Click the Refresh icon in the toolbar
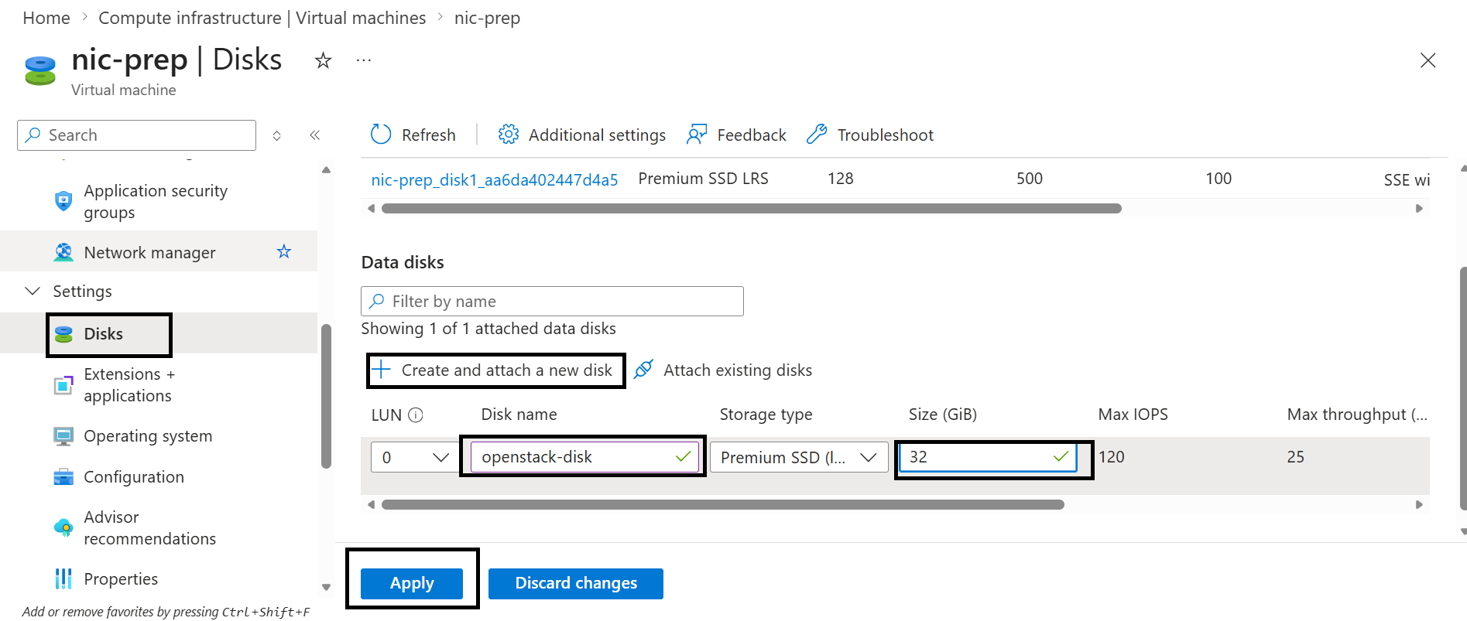Viewport: 1467px width, 621px height. coord(381,135)
